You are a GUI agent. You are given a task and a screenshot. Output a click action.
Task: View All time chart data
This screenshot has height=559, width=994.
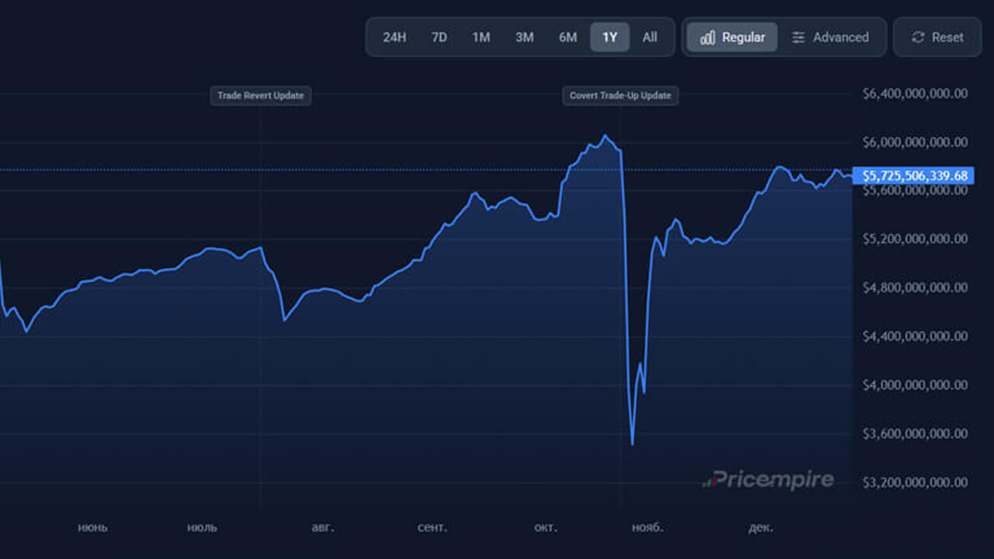[x=650, y=37]
